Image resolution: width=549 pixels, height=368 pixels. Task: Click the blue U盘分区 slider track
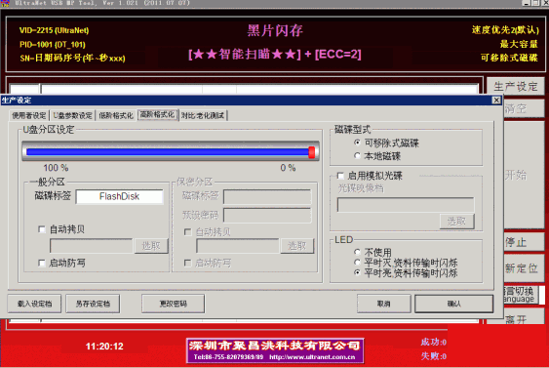point(168,151)
